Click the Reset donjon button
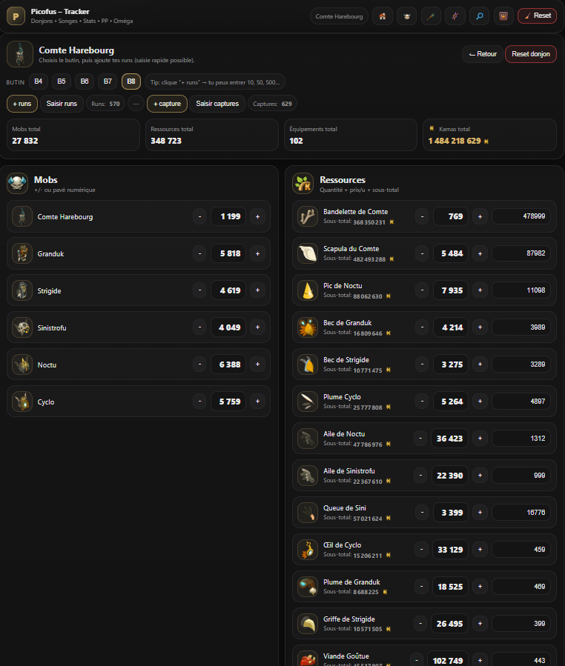The image size is (565, 666). tap(531, 54)
